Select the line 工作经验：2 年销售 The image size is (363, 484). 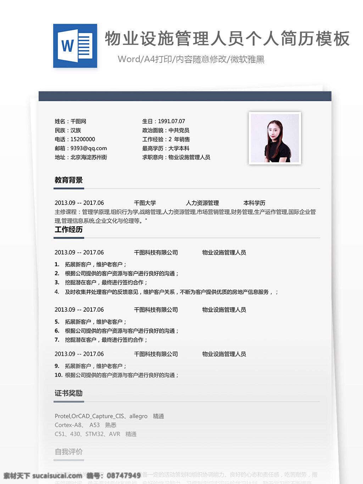[x=166, y=139]
